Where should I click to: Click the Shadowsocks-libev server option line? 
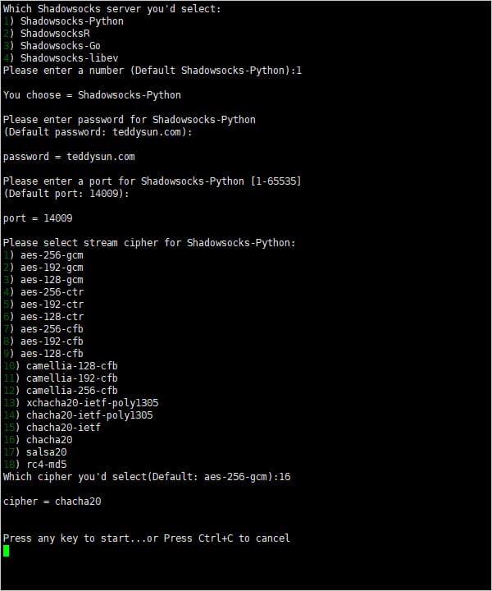pyautogui.click(x=57, y=58)
